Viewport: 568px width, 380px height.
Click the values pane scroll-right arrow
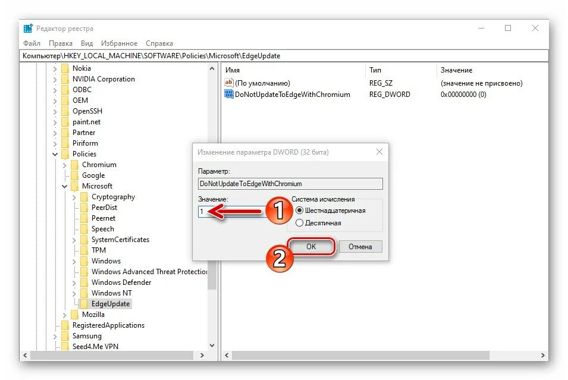click(x=542, y=356)
